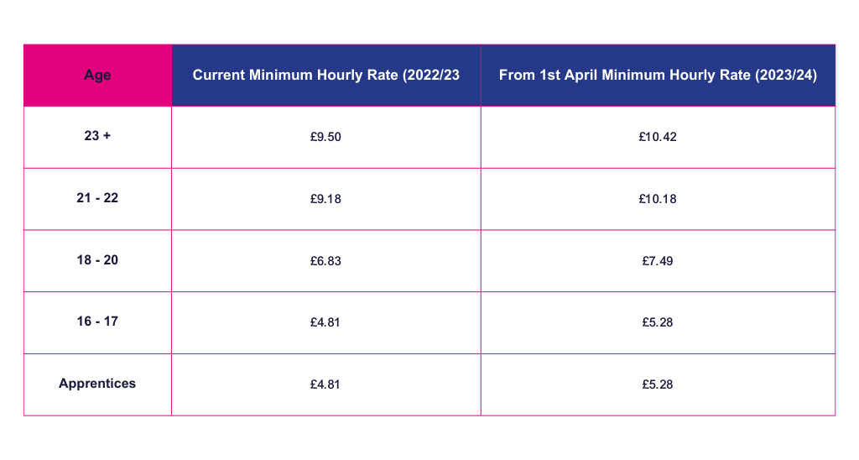Click the £9.50 current rate cell

point(325,137)
